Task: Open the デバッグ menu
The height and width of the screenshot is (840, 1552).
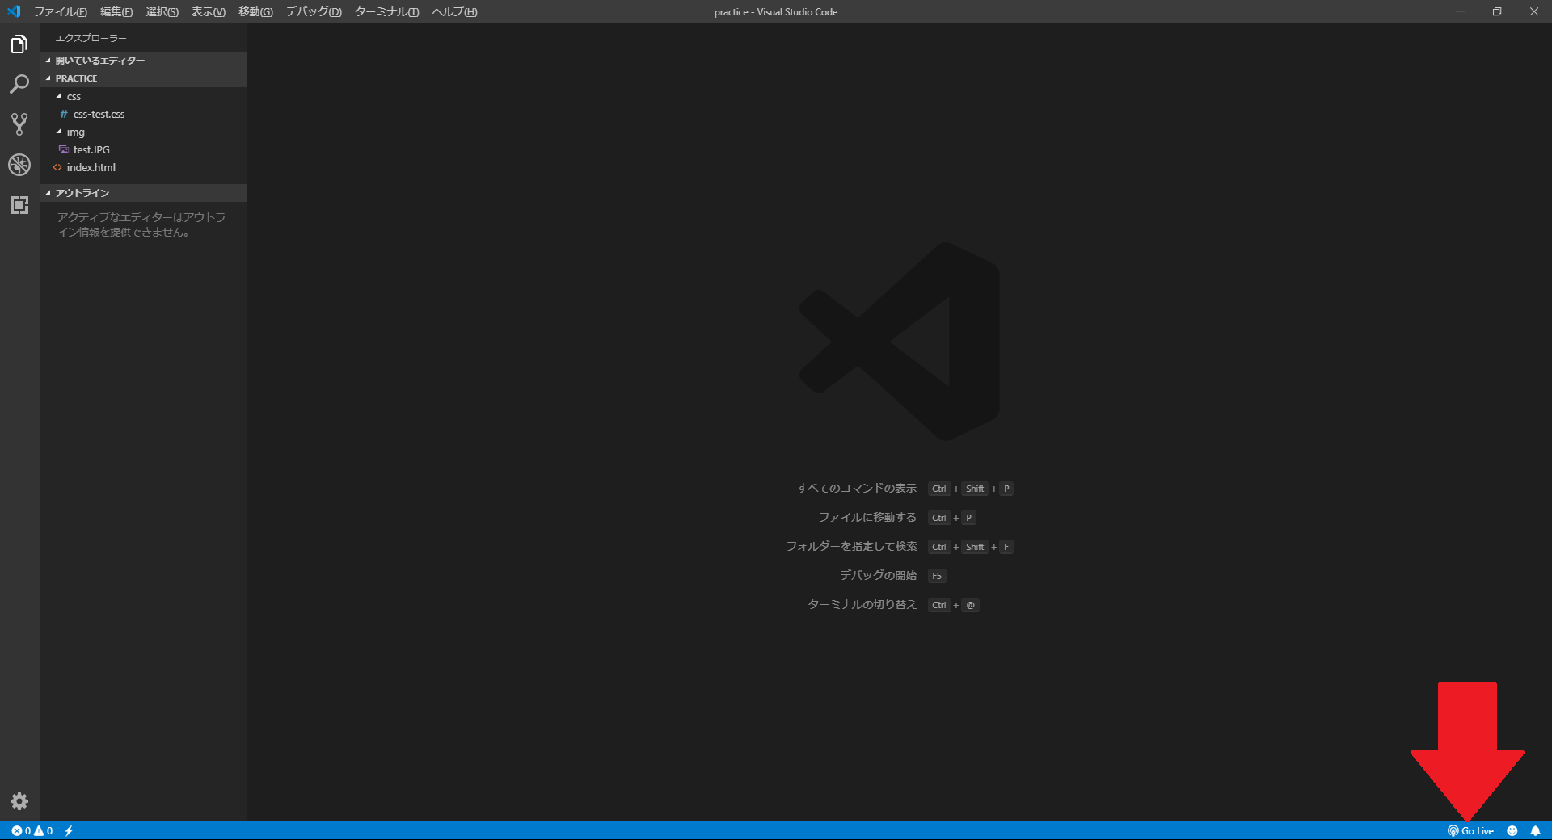Action: coord(312,11)
